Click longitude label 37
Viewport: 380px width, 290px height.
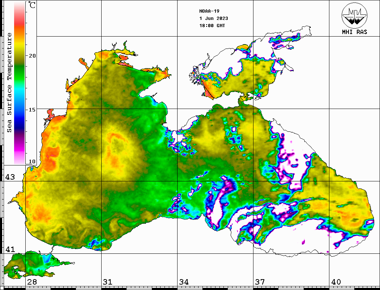(260, 282)
